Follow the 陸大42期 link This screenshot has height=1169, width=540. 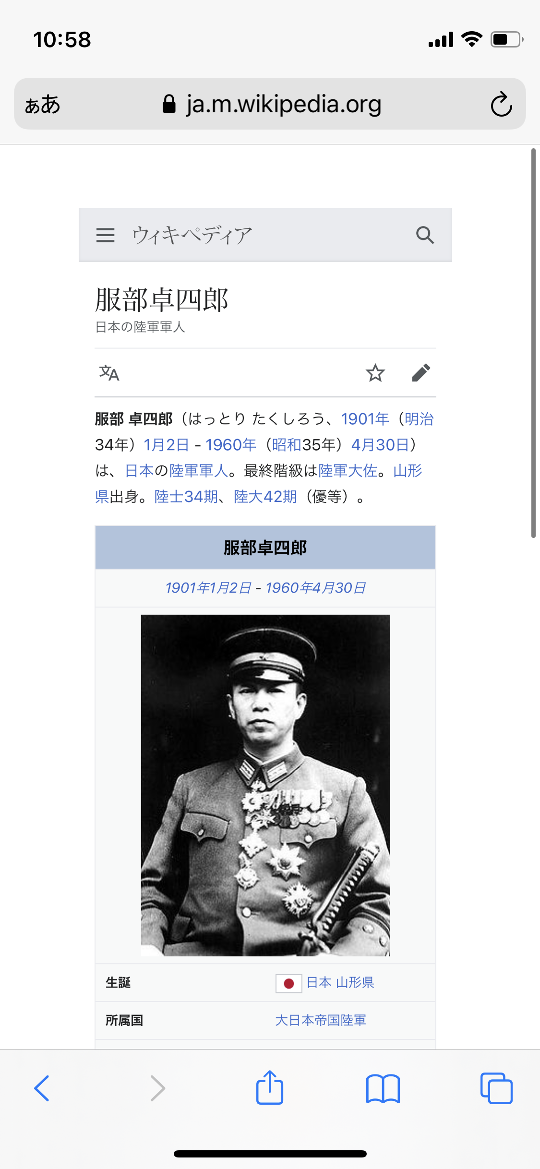(x=265, y=497)
